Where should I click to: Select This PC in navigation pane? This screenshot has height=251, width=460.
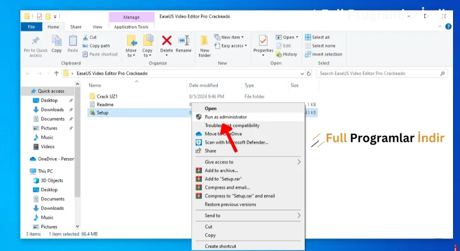pyautogui.click(x=42, y=171)
